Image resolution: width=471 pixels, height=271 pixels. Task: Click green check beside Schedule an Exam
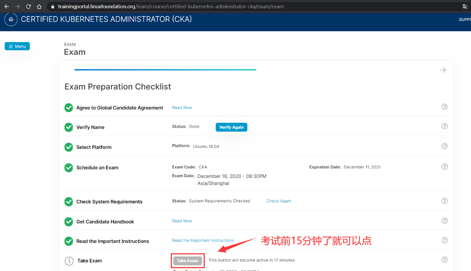coord(69,168)
